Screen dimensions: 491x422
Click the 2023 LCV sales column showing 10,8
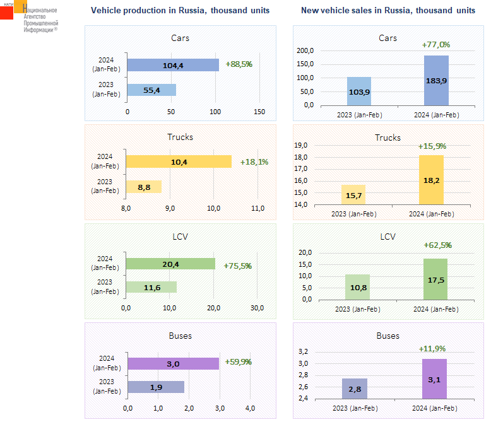click(x=358, y=287)
